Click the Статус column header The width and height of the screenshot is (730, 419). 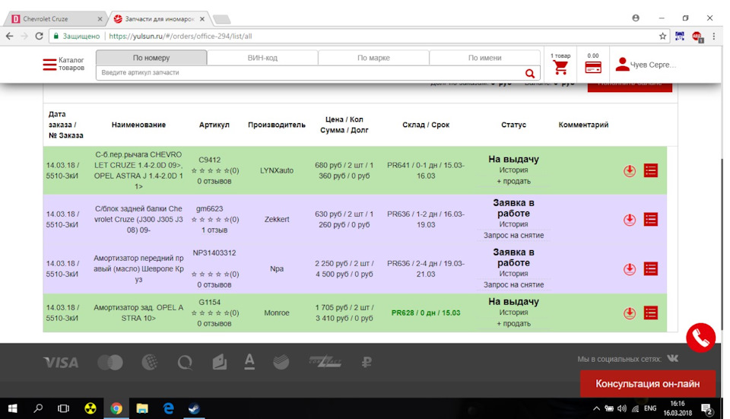(513, 125)
